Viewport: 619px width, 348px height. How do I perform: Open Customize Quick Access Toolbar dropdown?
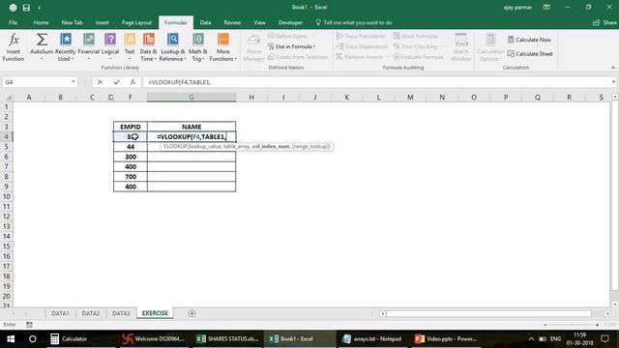(x=39, y=8)
